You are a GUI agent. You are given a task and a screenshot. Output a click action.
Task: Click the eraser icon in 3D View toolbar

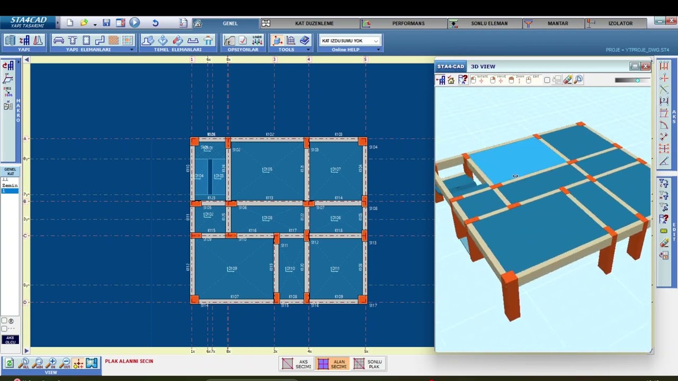pos(567,80)
